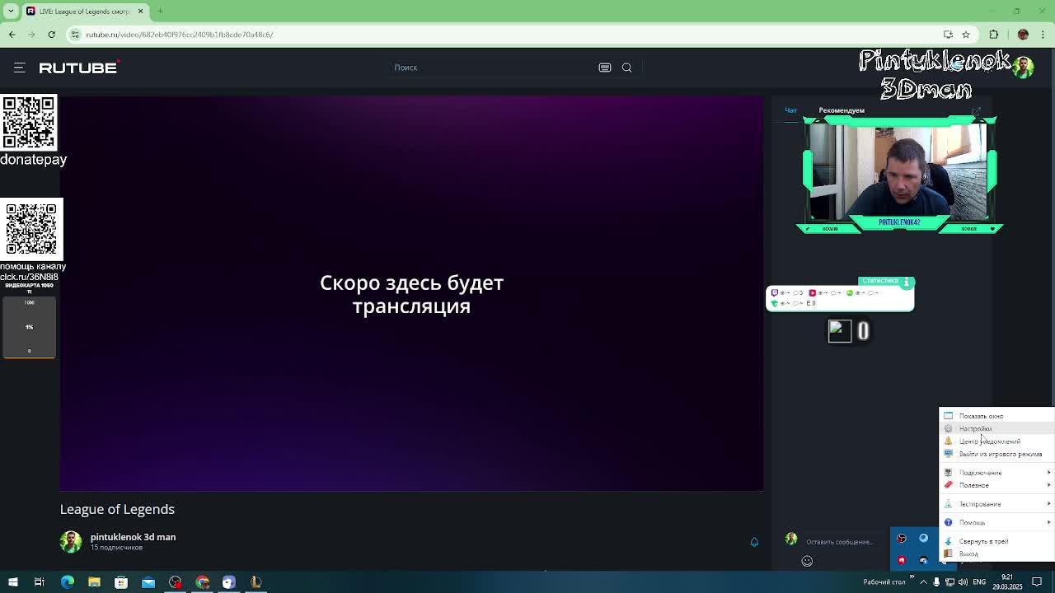
Task: Switch to the Чат tab
Action: [x=790, y=110]
